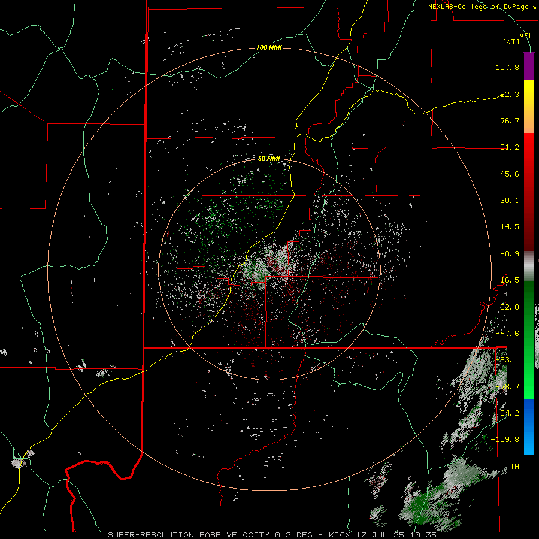The image size is (539, 539).
Task: Select the -63.1 scale value
Action: (x=507, y=360)
